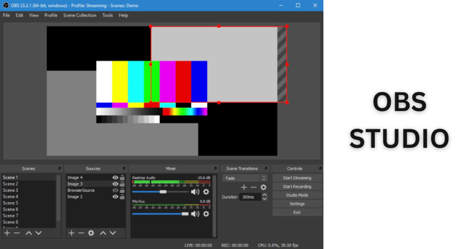Screen dimensions: 475x249
Task: Enable Studio Mode
Action: tap(297, 195)
